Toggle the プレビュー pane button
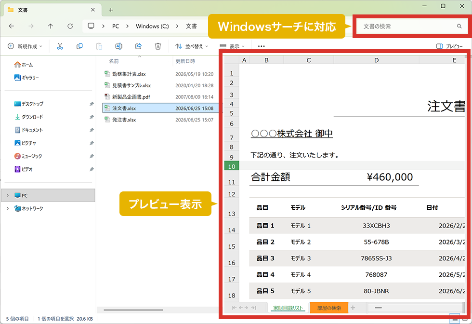472x324 pixels. pyautogui.click(x=449, y=46)
